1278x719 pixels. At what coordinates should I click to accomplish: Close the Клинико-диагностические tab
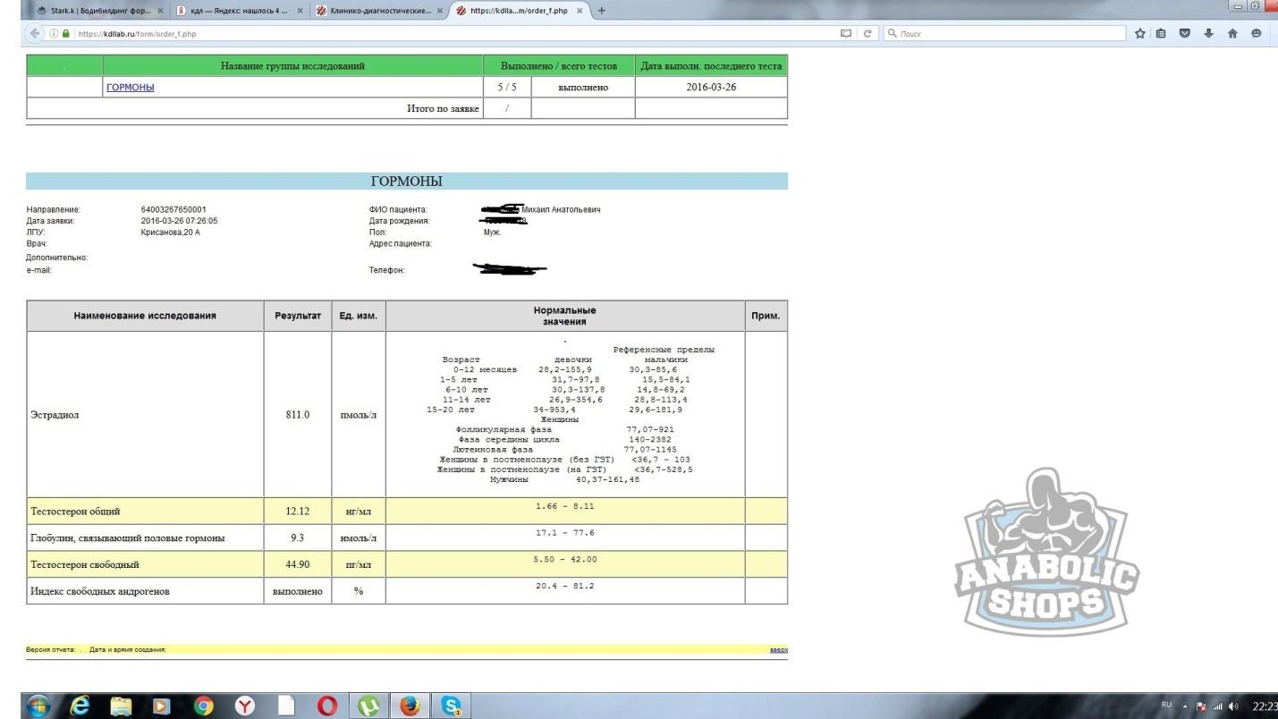tap(438, 11)
